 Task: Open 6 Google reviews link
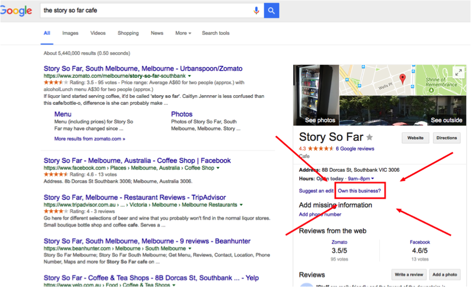(x=355, y=148)
